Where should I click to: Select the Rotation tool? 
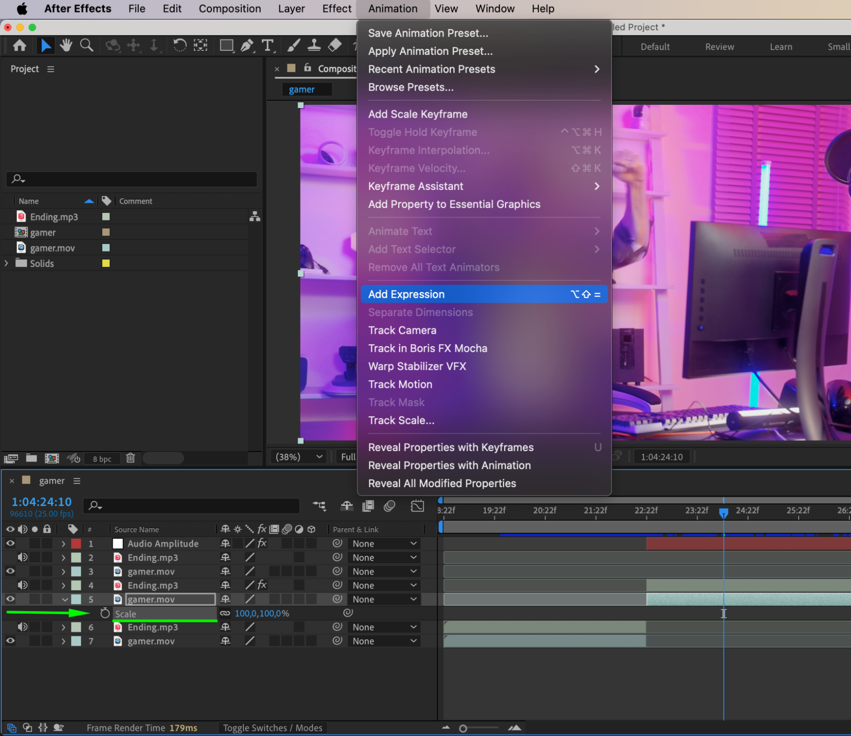tap(179, 45)
